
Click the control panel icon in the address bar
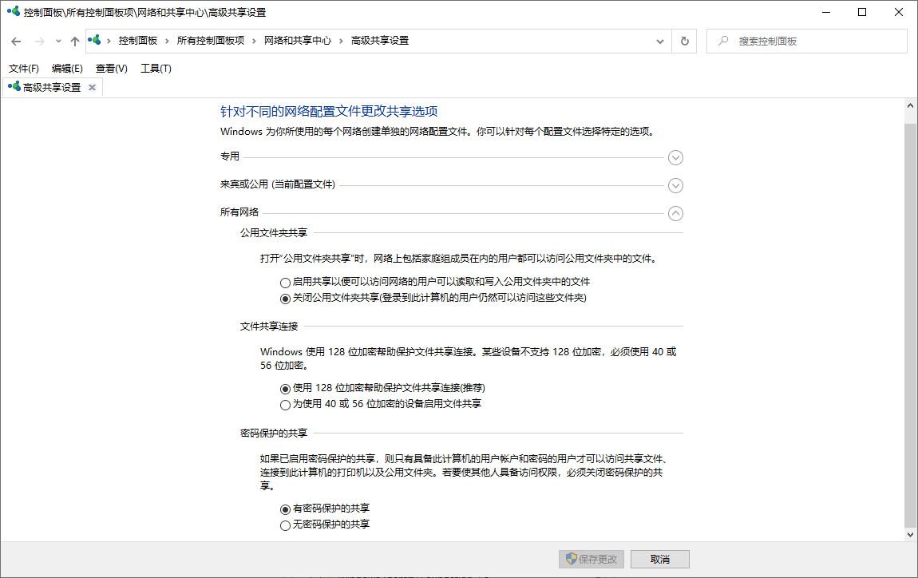94,41
